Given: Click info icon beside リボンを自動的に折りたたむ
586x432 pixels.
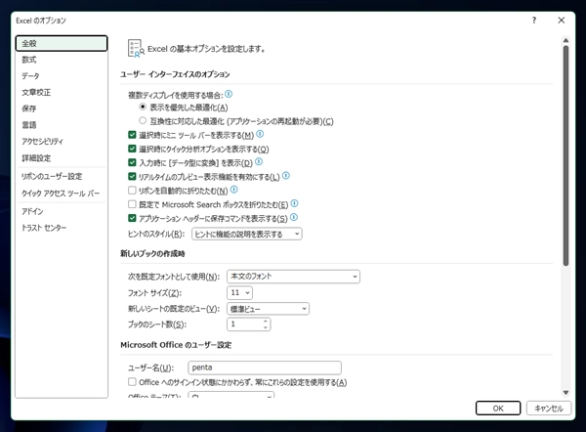Looking at the screenshot, I should point(234,190).
